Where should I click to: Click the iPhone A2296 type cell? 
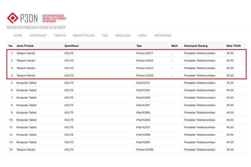click(145, 150)
